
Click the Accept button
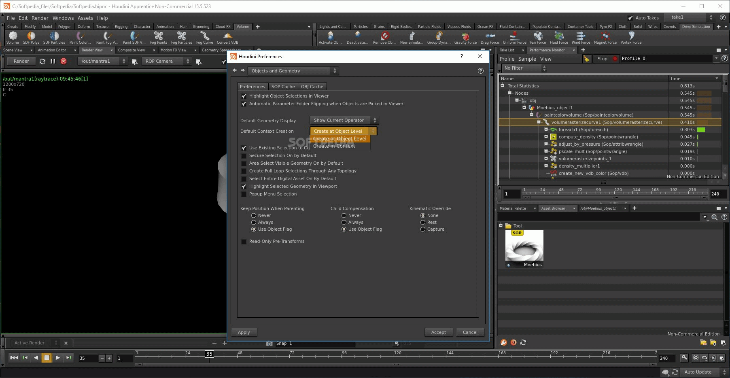[x=439, y=332]
